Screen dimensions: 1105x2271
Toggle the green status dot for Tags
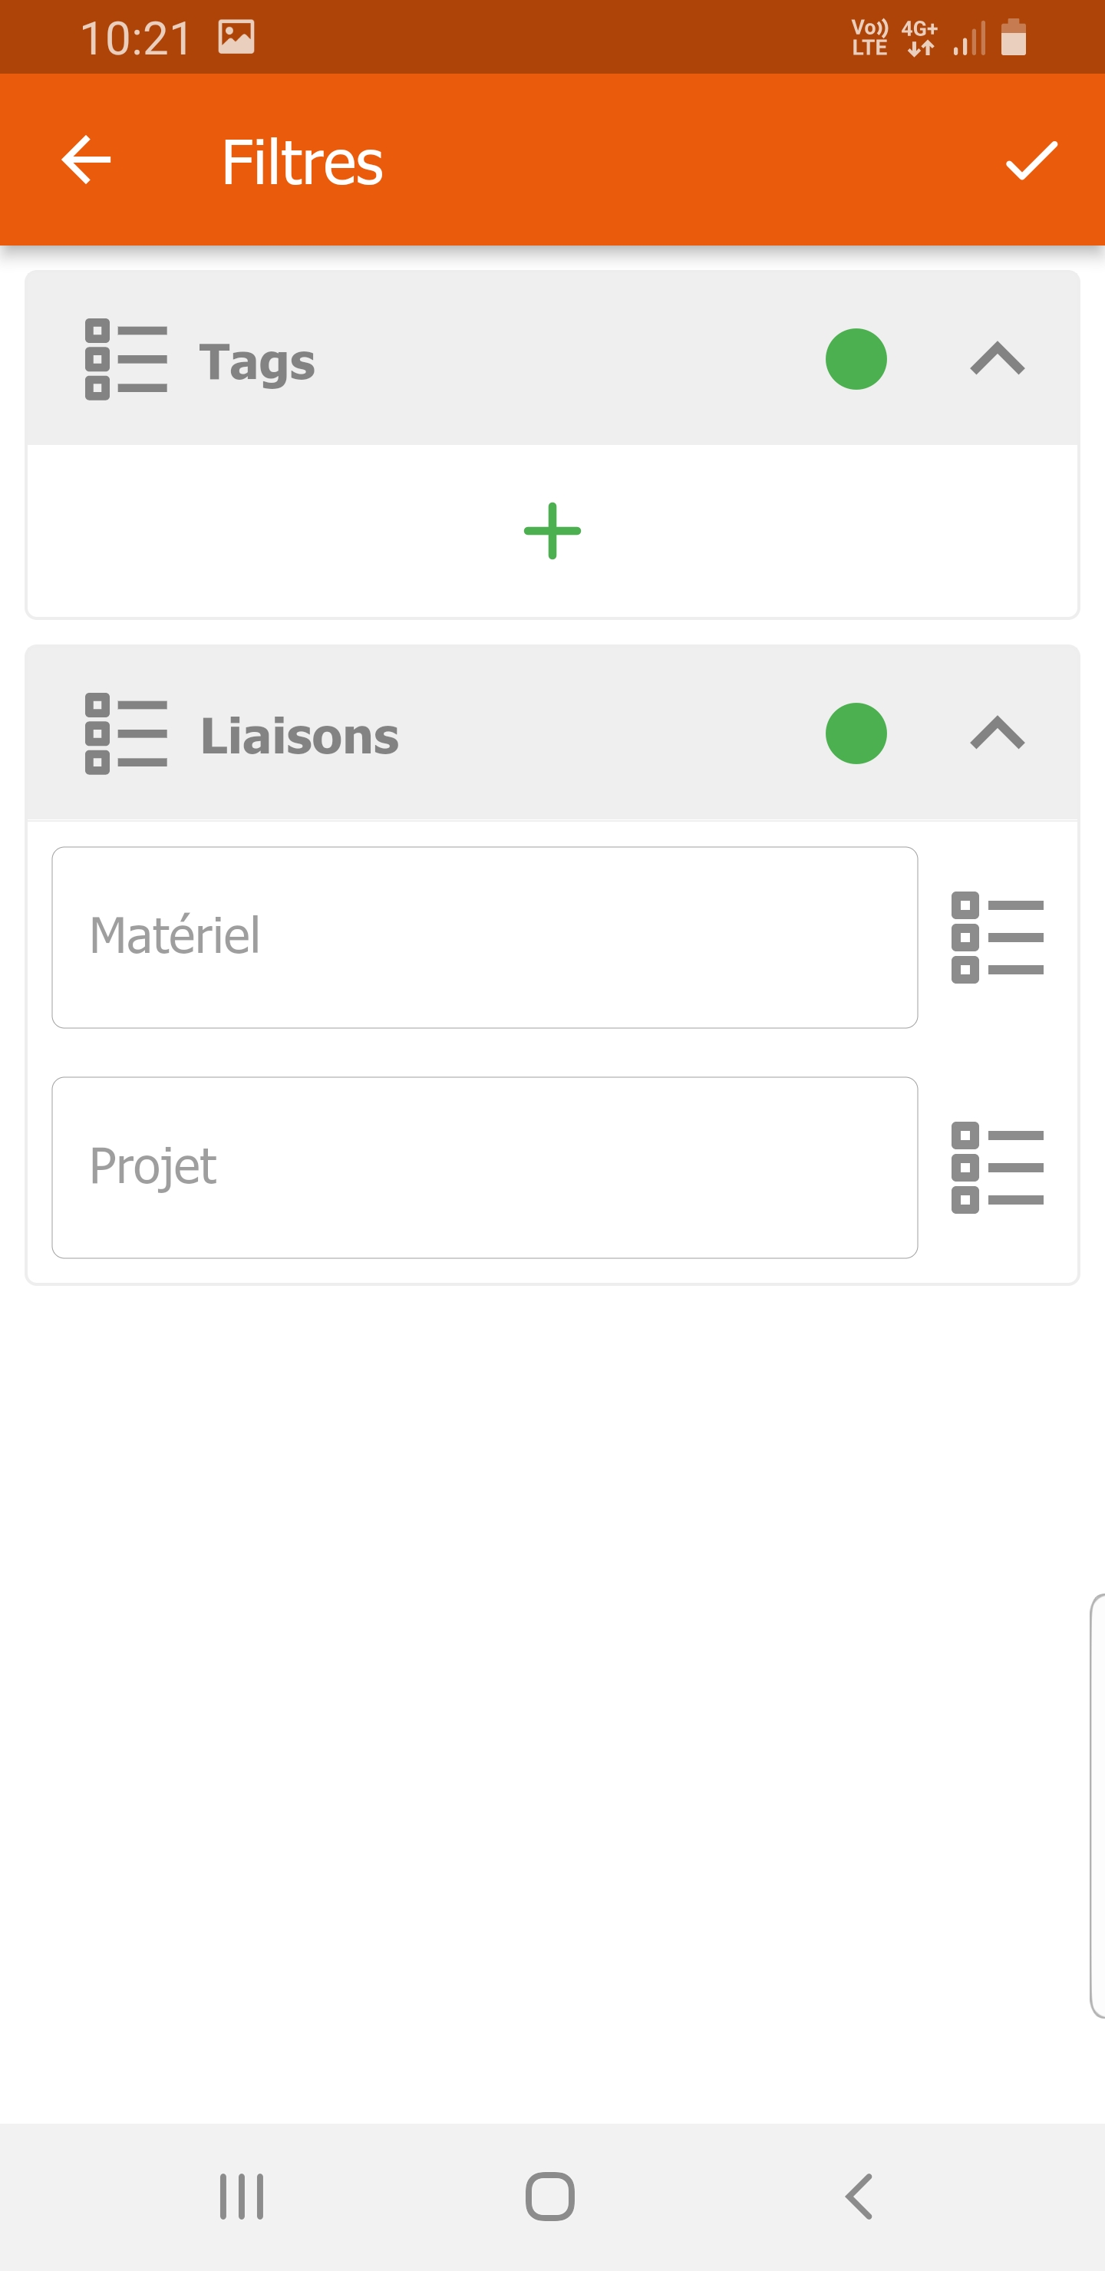[x=856, y=360]
